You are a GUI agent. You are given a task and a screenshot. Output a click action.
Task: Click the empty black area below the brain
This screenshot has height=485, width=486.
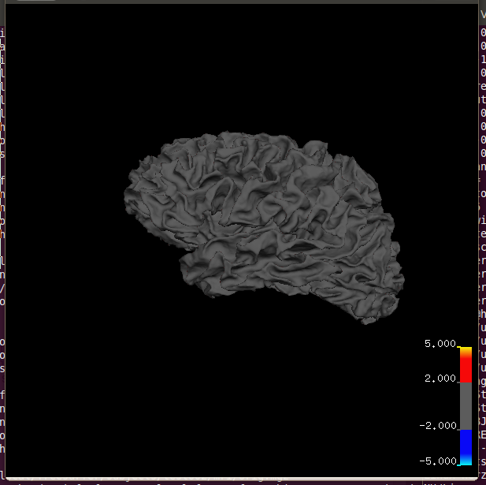click(236, 394)
